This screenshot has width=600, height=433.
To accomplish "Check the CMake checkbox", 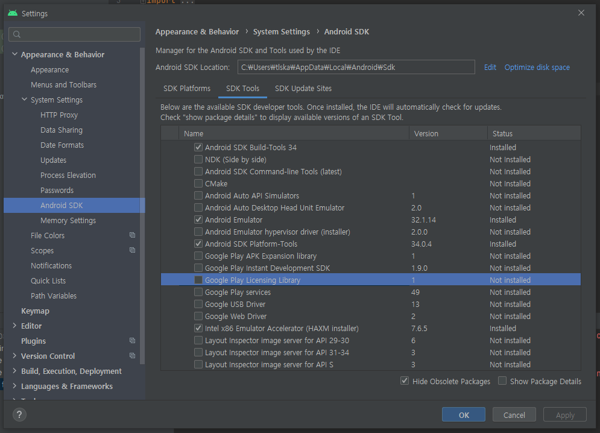I will click(198, 183).
